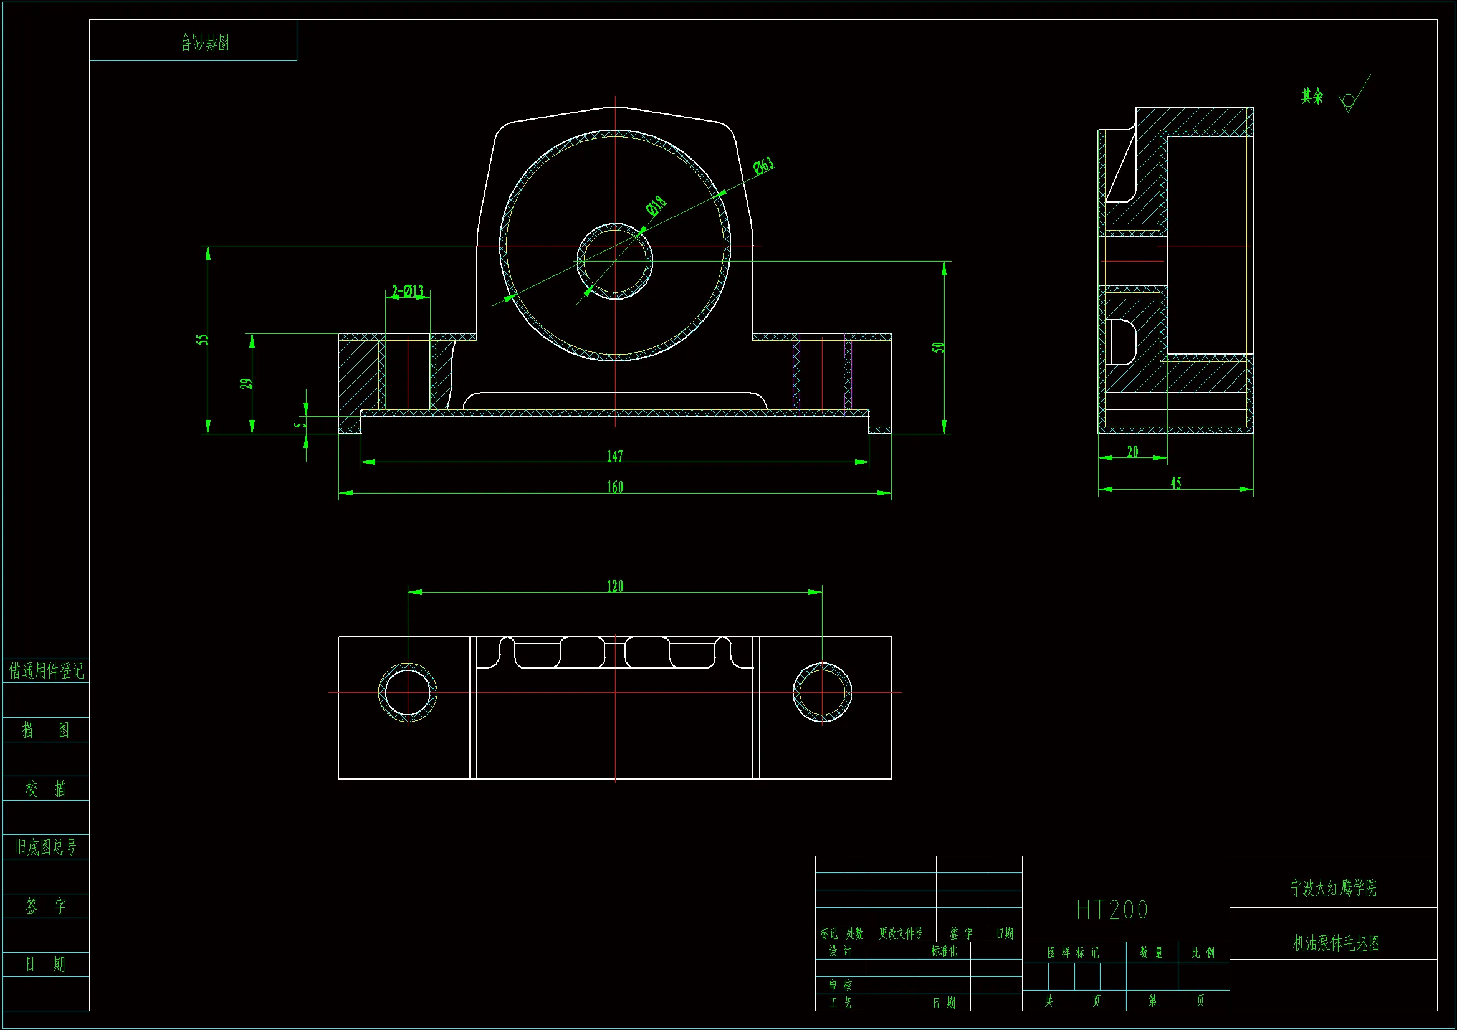Click the 宁波大红鹰学院 school name cell
Screen dimensions: 1457x1030
point(1333,888)
